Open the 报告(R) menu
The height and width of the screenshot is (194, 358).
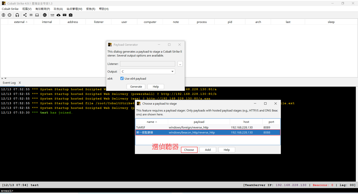click(91, 9)
